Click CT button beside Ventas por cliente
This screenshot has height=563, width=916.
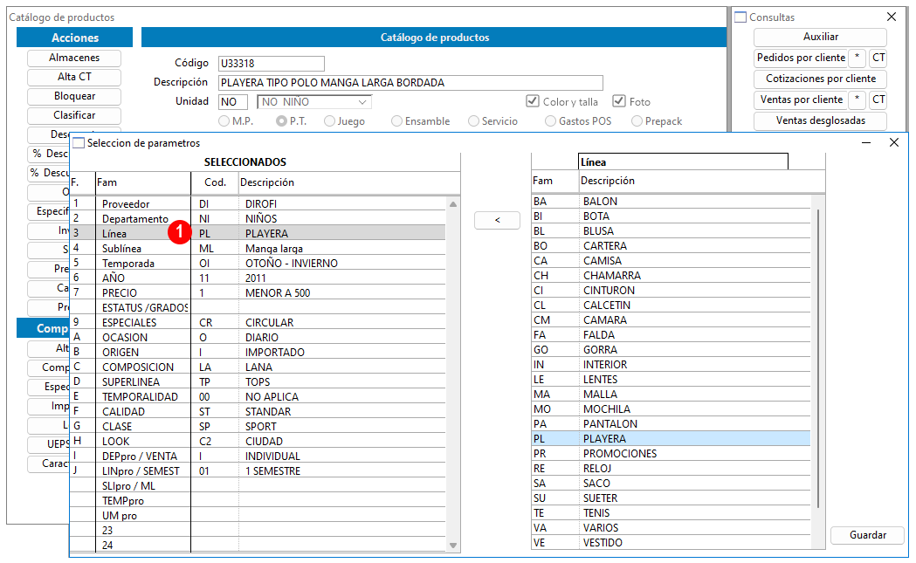(x=878, y=100)
